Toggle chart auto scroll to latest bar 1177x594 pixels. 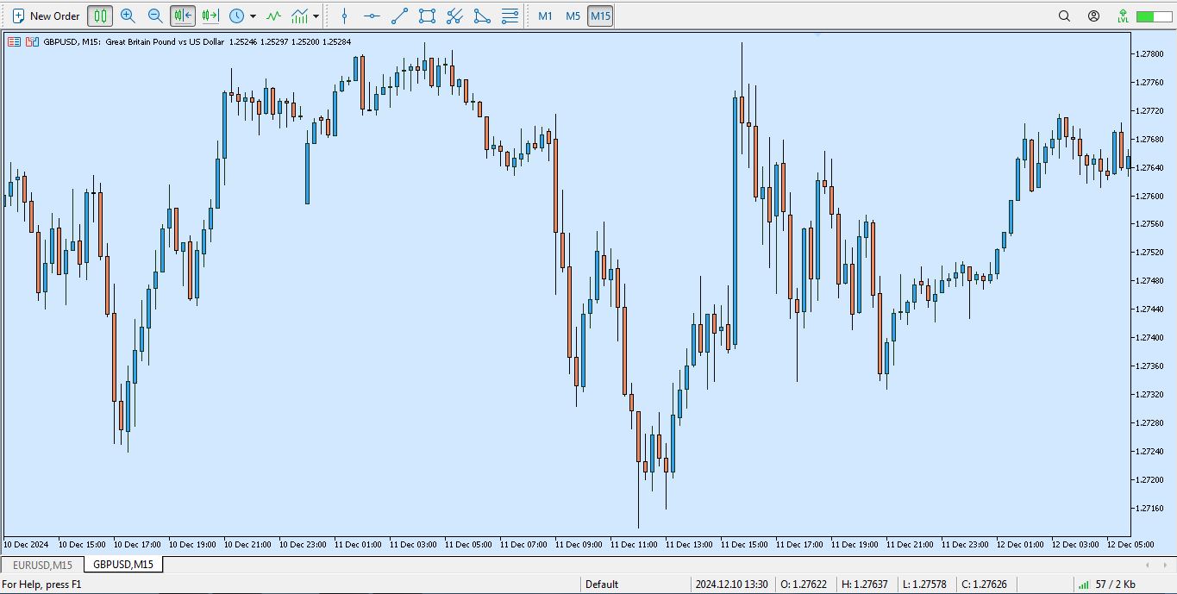183,16
